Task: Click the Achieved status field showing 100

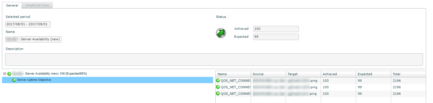Action: pyautogui.click(x=276, y=29)
